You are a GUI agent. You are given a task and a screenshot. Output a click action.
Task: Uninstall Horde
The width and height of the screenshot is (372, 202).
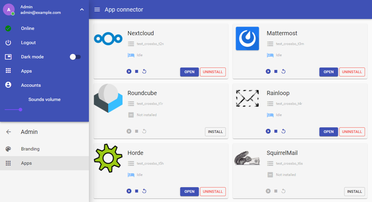point(213,192)
